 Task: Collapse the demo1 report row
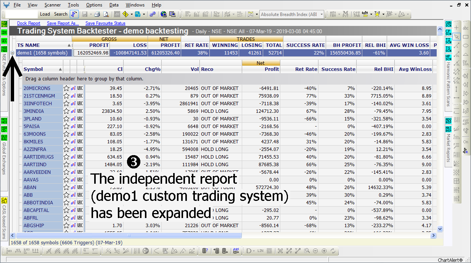(x=13, y=53)
